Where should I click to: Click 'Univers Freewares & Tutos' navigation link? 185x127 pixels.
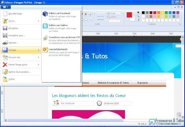coord(113,83)
